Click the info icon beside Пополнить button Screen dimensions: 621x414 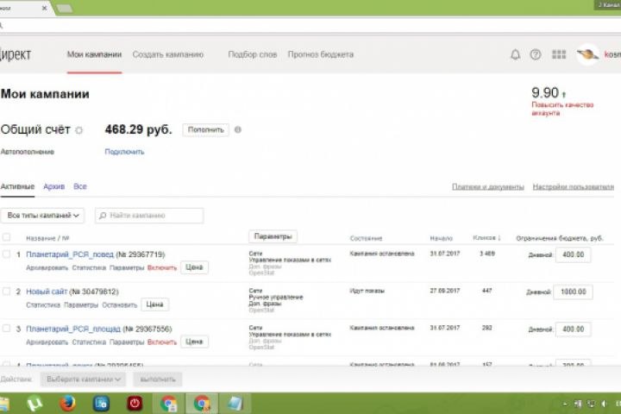(238, 129)
